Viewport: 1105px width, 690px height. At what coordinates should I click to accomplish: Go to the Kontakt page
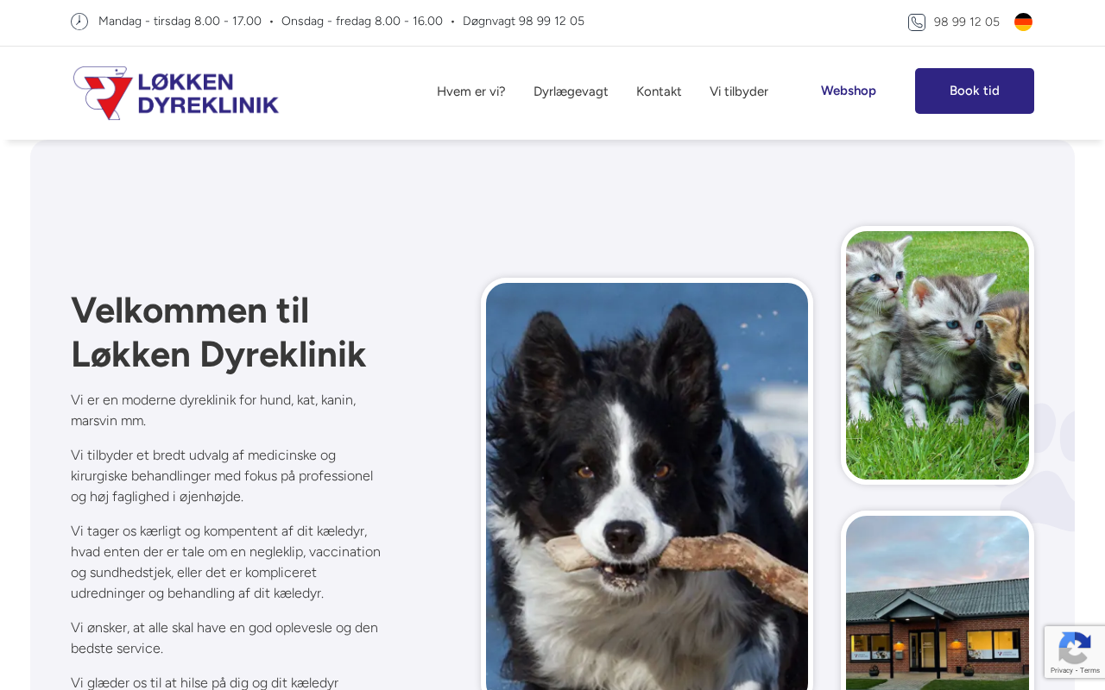point(659,91)
